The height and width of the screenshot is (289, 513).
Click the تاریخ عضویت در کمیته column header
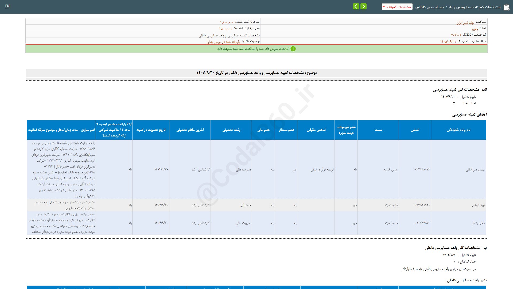(x=151, y=130)
